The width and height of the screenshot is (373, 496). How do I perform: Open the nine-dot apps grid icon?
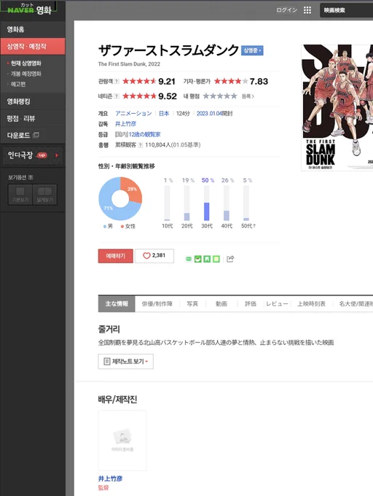coord(307,10)
